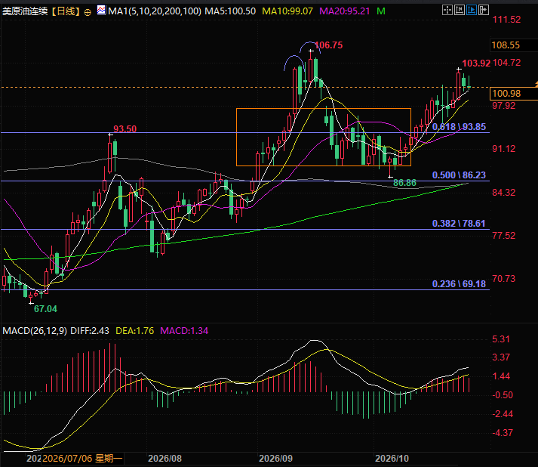
Task: Click the 2026/07/06 星期一 date label
Action: tap(82, 459)
